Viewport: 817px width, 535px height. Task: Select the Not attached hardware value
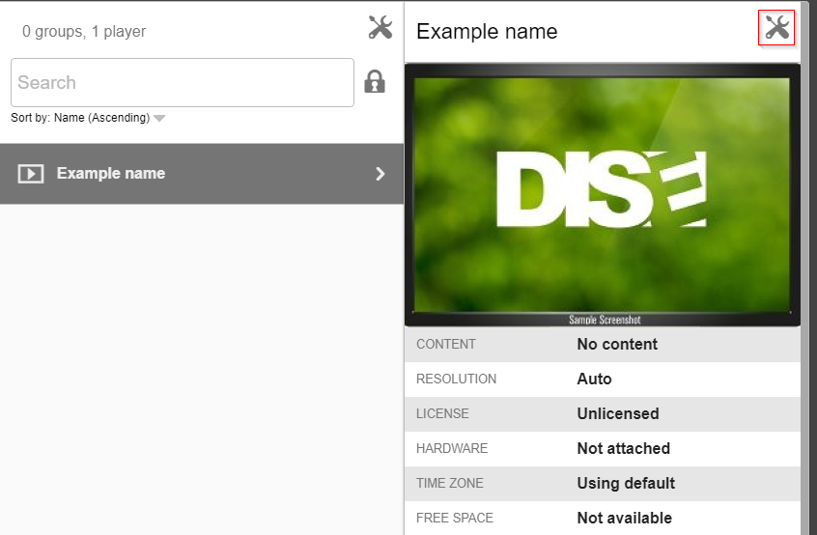[x=623, y=448]
